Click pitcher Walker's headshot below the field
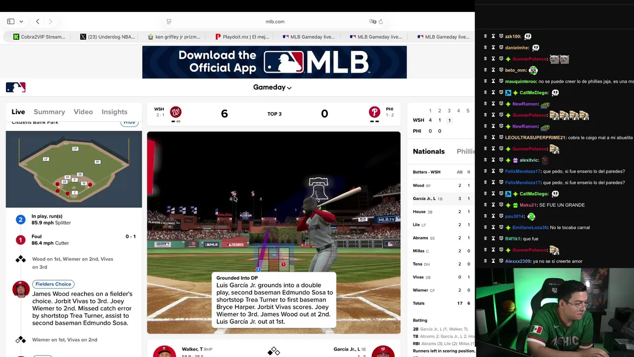This screenshot has width=634, height=357. point(164,351)
